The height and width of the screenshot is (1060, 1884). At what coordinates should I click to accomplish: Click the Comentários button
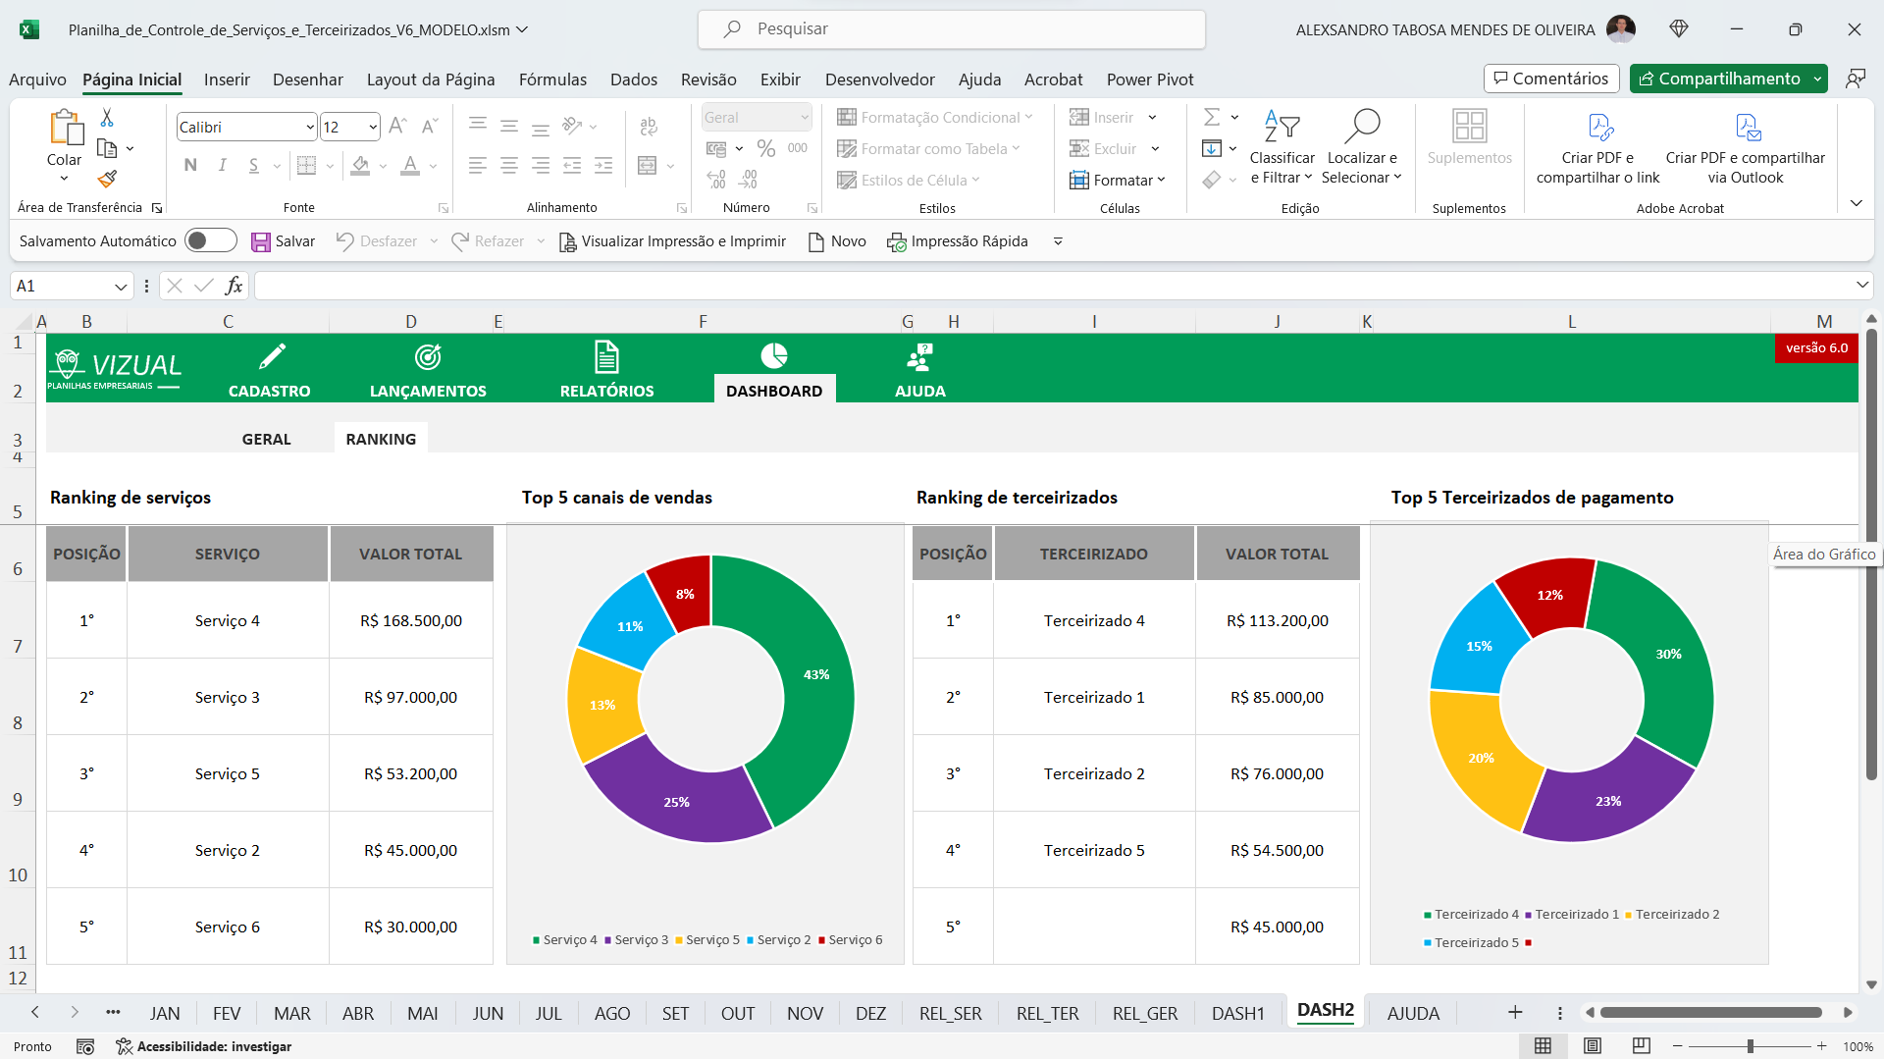coord(1551,79)
